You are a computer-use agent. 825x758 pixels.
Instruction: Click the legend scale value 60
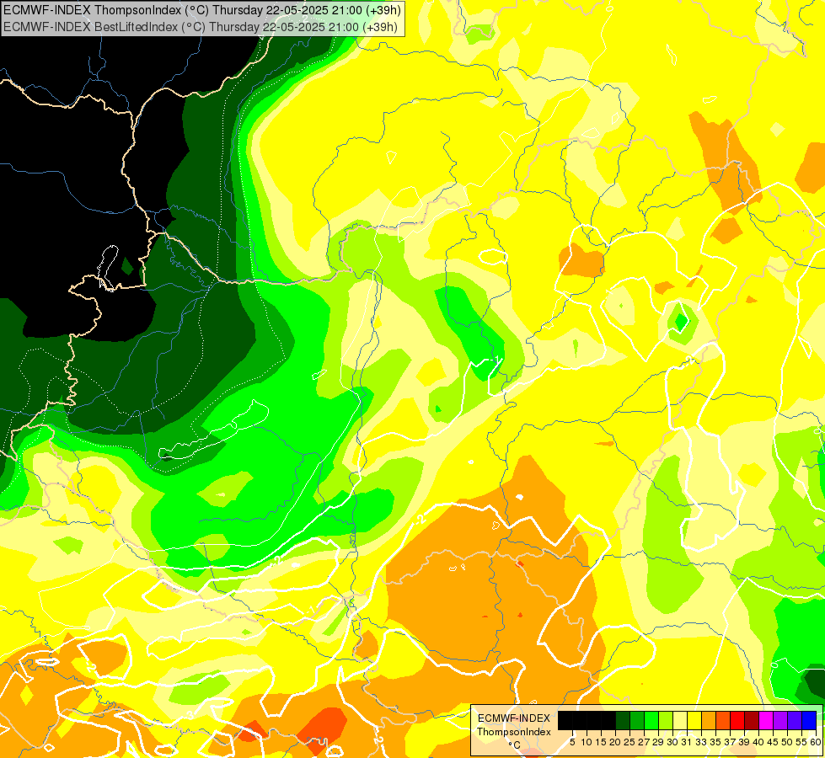pyautogui.click(x=816, y=742)
